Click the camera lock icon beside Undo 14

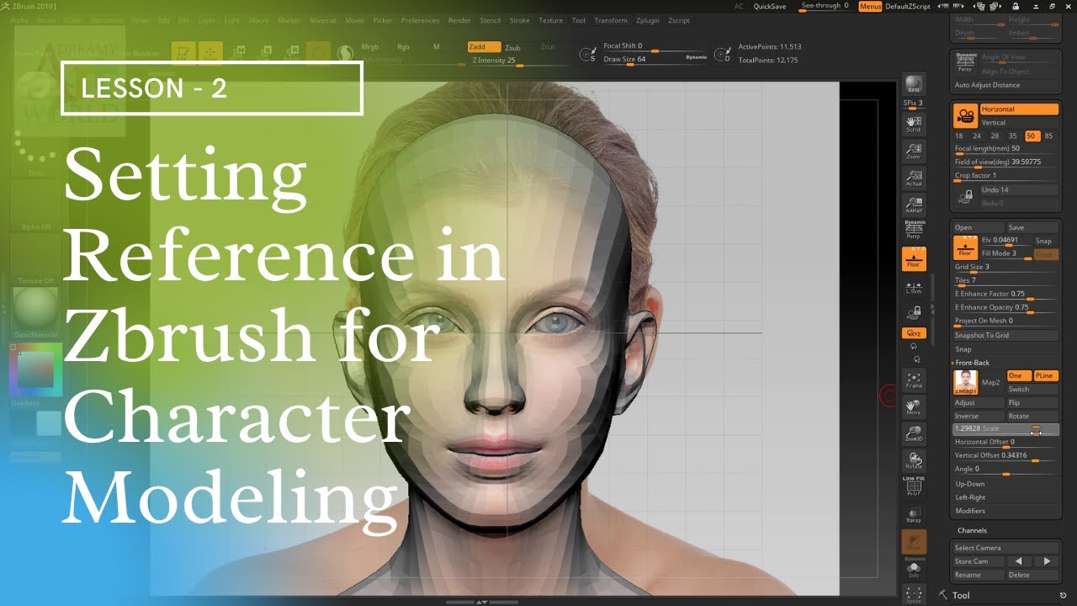pyautogui.click(x=965, y=196)
